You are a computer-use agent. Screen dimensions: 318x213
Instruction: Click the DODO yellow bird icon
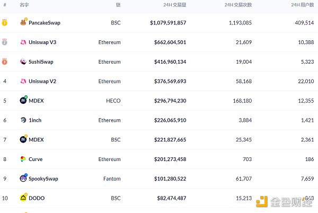pyautogui.click(x=23, y=198)
